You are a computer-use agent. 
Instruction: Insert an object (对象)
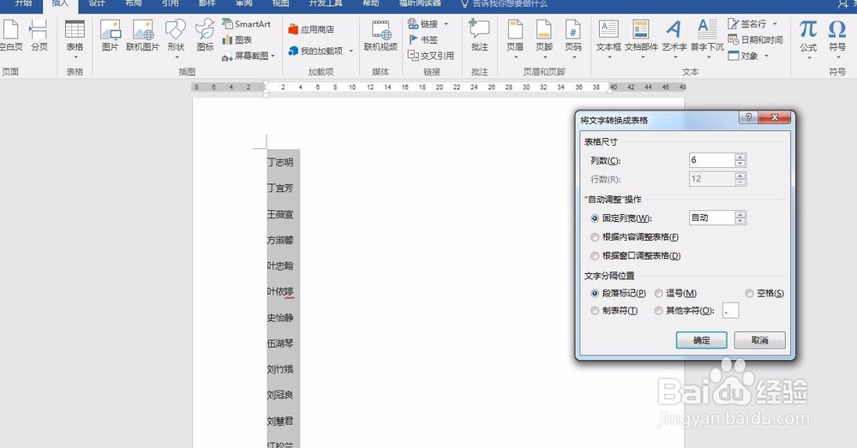(743, 56)
